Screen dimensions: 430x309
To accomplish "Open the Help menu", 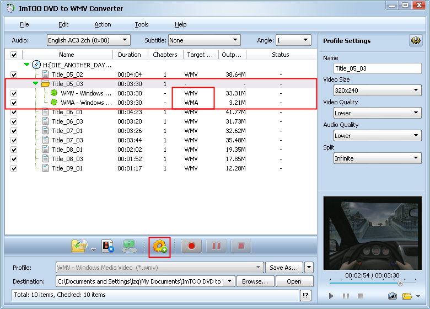I will [x=180, y=24].
